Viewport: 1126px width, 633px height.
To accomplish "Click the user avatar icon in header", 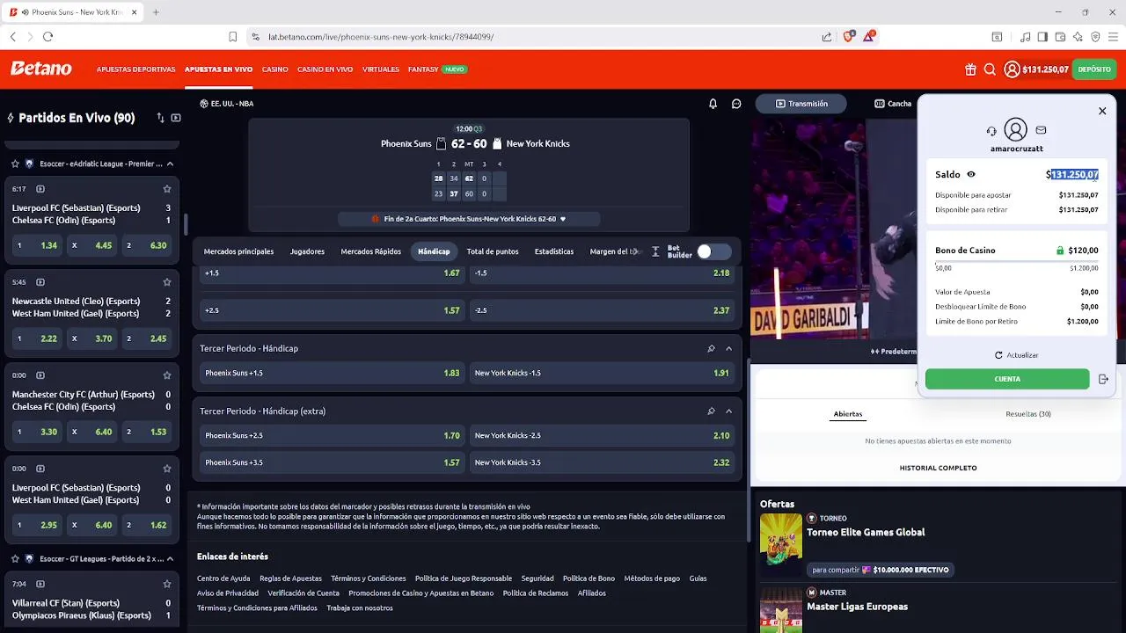I will [x=1012, y=69].
